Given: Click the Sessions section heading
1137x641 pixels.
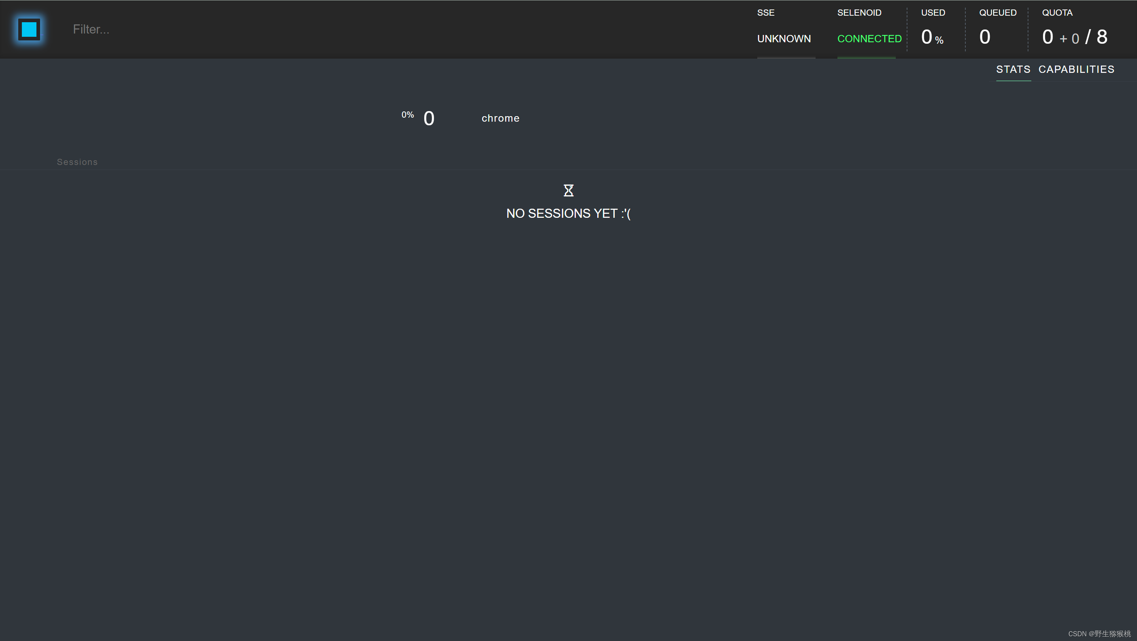Looking at the screenshot, I should click(x=77, y=162).
